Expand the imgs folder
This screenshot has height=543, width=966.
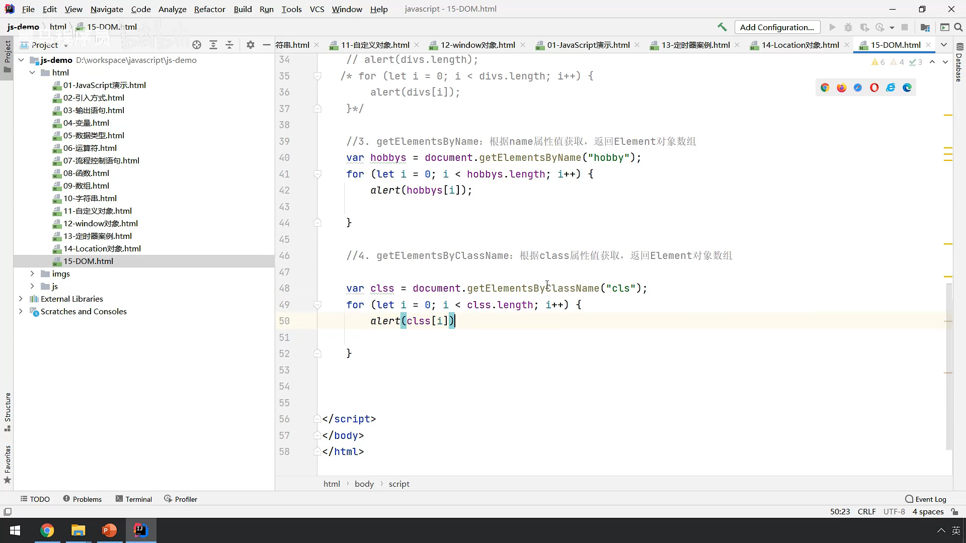32,274
